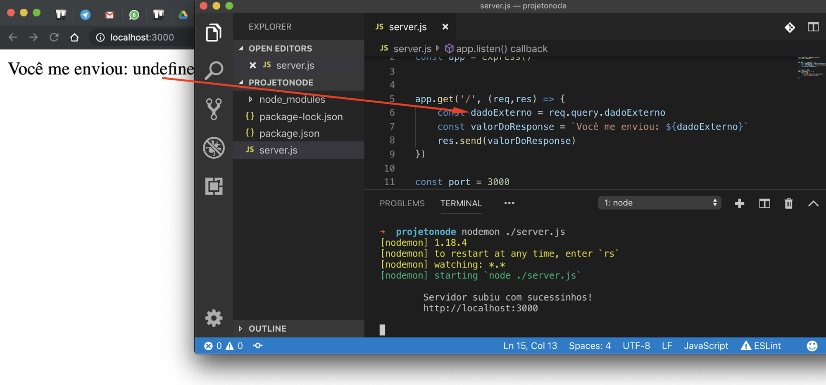Screen dimensions: 826x385
Task: Open the Extensions view
Action: [x=214, y=186]
